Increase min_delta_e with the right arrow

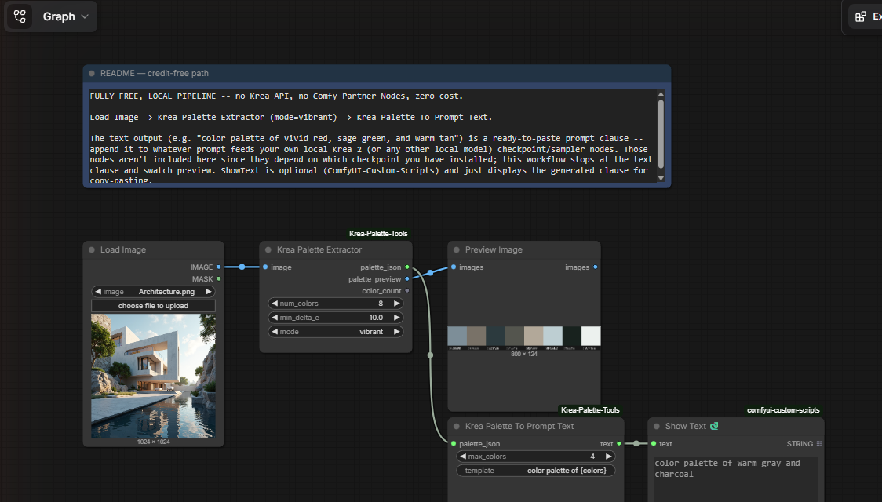tap(396, 318)
